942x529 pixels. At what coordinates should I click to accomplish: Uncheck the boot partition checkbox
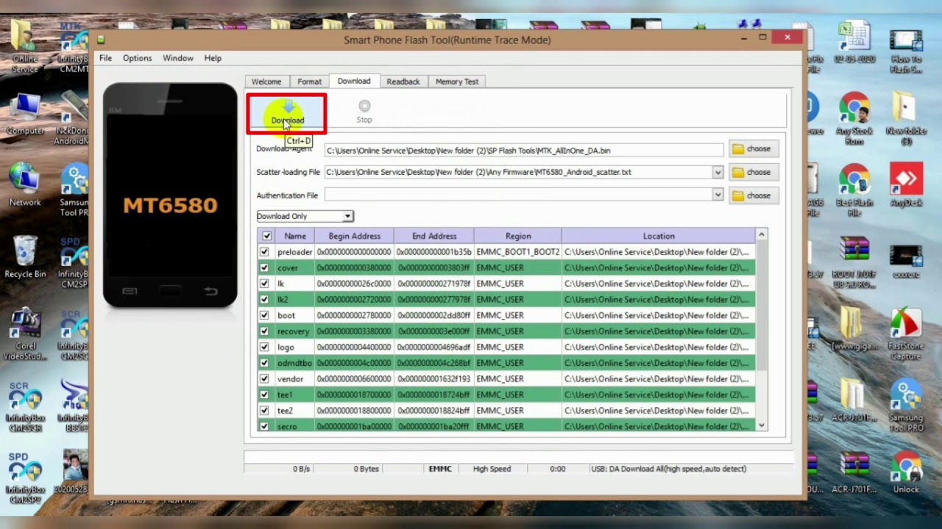coord(264,315)
